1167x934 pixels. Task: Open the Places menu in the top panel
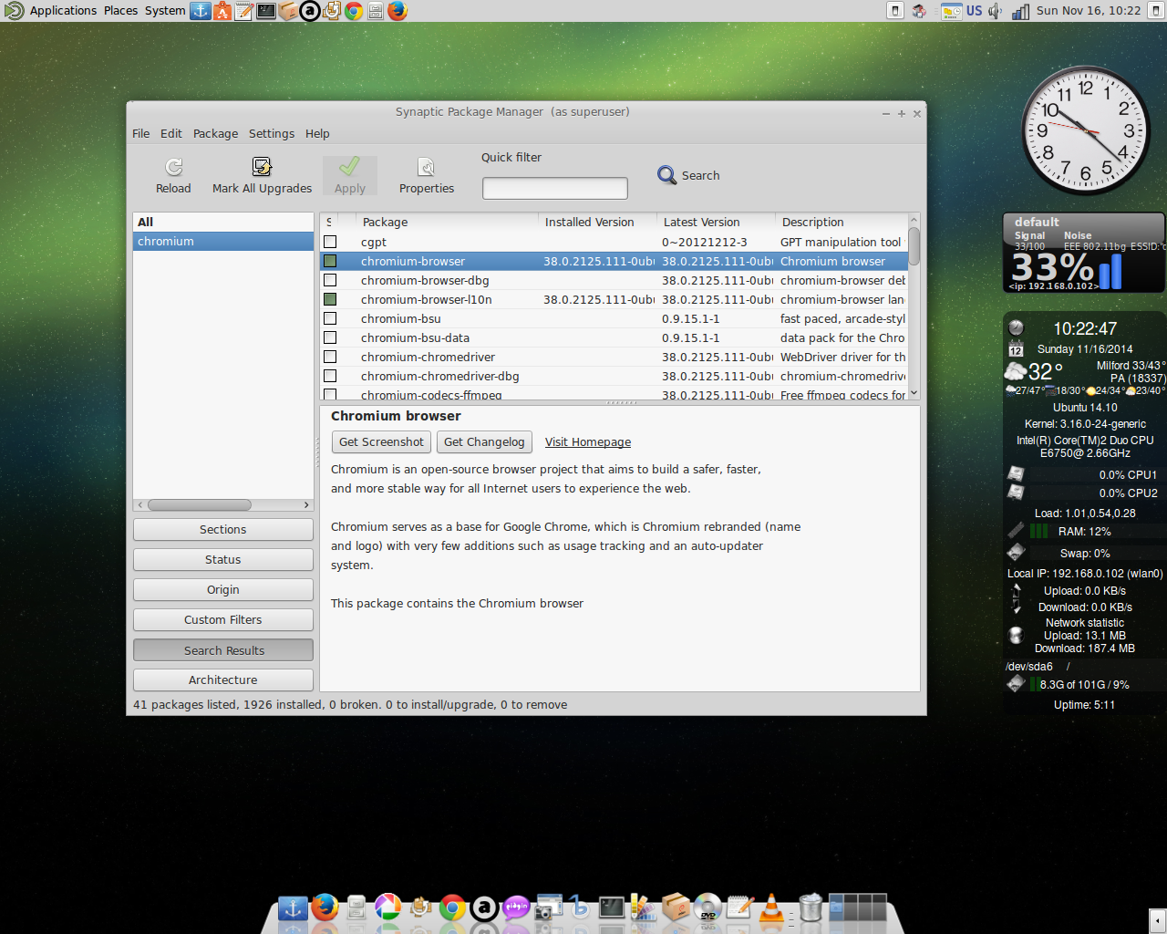(120, 11)
